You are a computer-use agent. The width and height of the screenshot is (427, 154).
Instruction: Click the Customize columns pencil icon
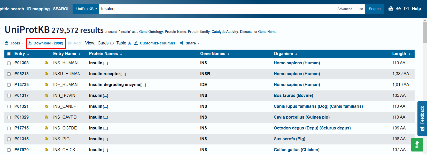[136, 43]
